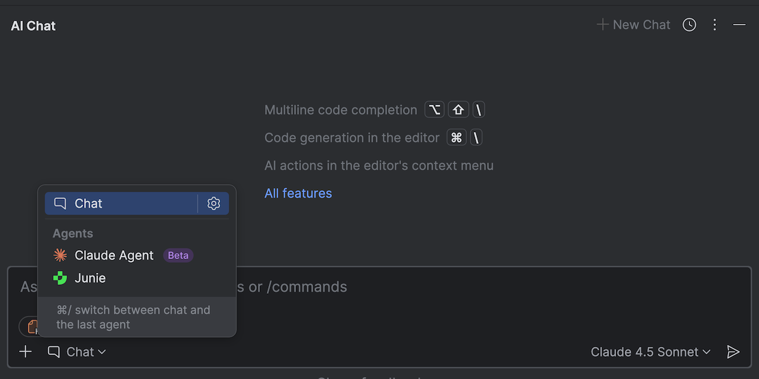Image resolution: width=759 pixels, height=379 pixels.
Task: Select Claude Agent from the Agents list
Action: pos(114,255)
